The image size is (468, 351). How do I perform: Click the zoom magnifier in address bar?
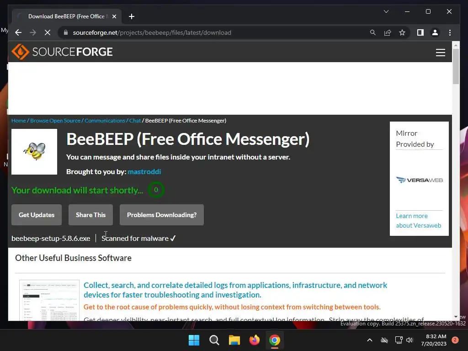373,32
